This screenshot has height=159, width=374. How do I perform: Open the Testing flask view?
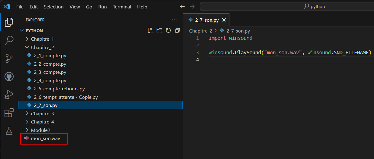[9, 131]
